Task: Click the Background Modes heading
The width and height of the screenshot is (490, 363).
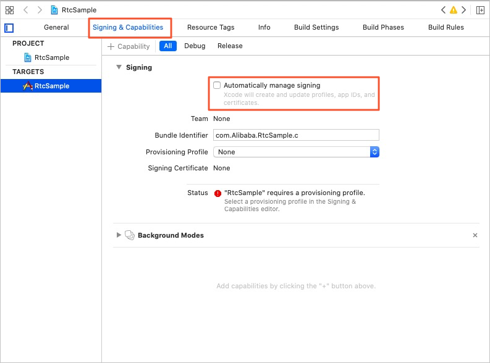Action: point(171,235)
